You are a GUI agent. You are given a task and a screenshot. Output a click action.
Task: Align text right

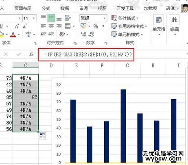[59, 26]
